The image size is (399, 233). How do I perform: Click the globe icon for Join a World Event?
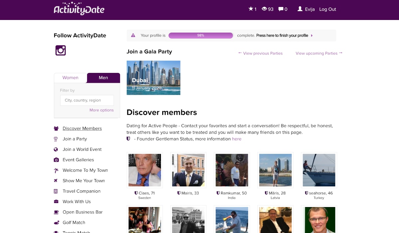56,149
